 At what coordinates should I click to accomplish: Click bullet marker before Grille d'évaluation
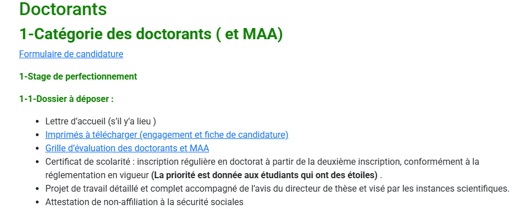point(38,148)
